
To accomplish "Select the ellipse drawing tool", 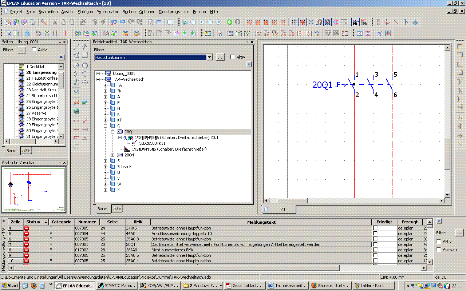I will point(85,83).
